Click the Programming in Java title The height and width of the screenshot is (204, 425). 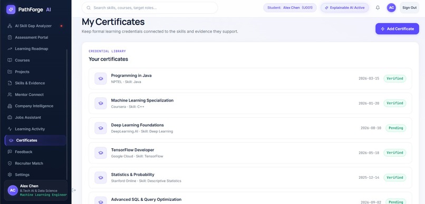tap(131, 76)
